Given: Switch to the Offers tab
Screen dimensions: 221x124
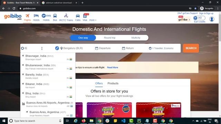Looking at the screenshot, I should [99, 83].
